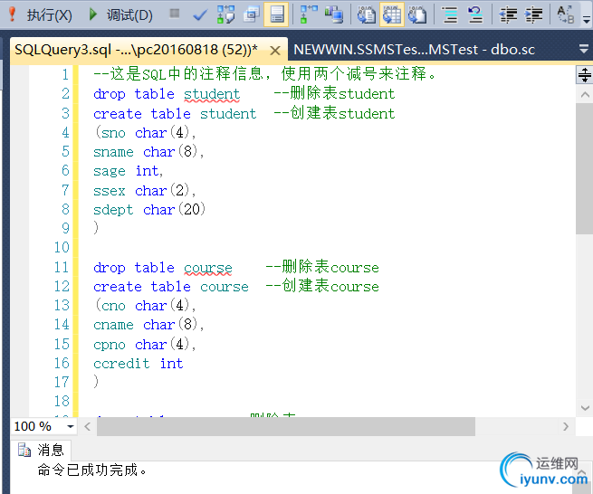Switch to the NEWWIN.SSMSTes...MSTest - dbo.sc tab
593x494 pixels.
pyautogui.click(x=414, y=50)
